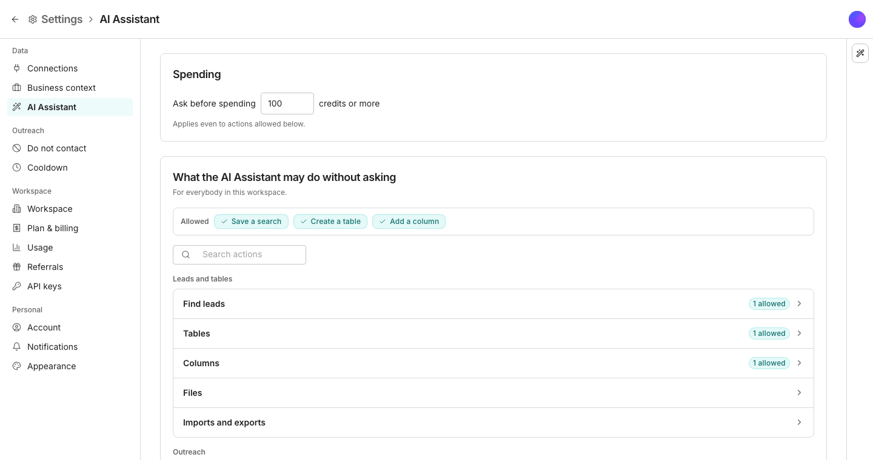This screenshot has height=460, width=873.
Task: Click the Connections plug icon
Action: pos(17,68)
